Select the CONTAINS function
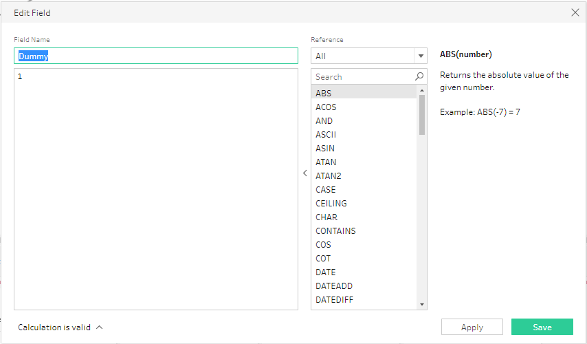 tap(335, 231)
